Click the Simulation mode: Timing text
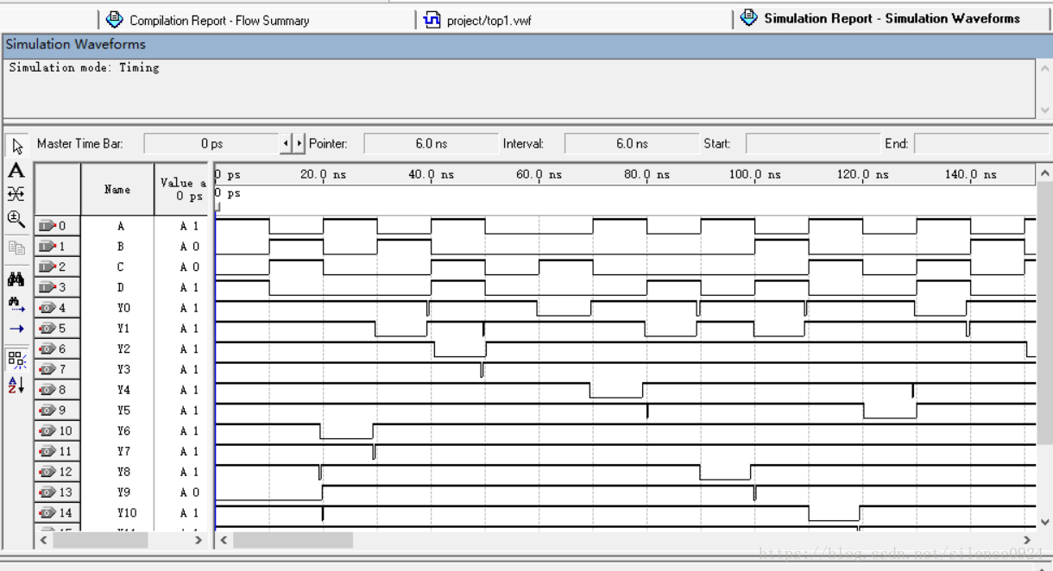 [85, 67]
